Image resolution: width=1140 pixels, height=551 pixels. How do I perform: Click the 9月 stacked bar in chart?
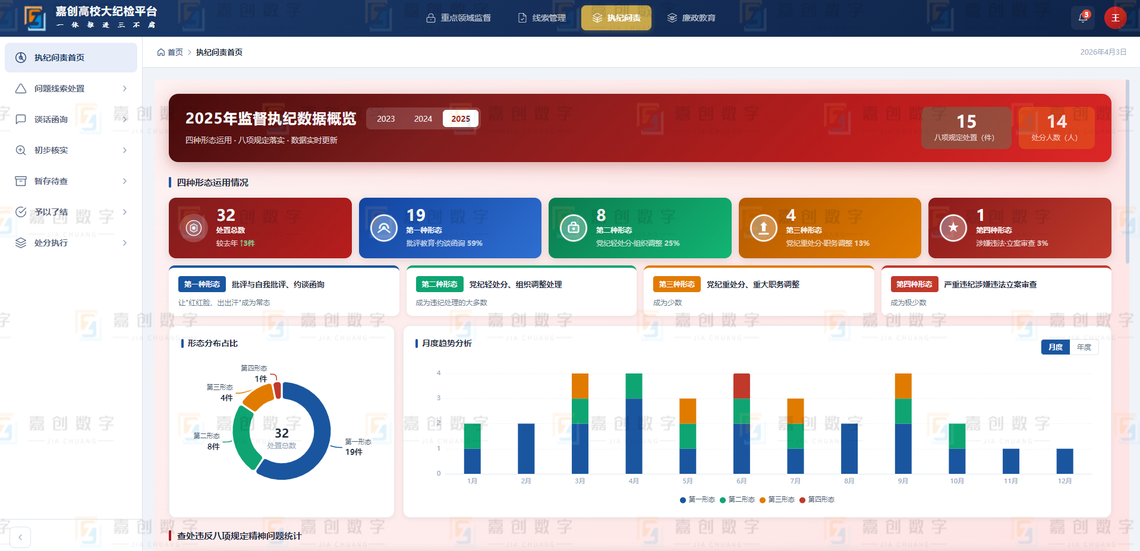click(x=903, y=423)
